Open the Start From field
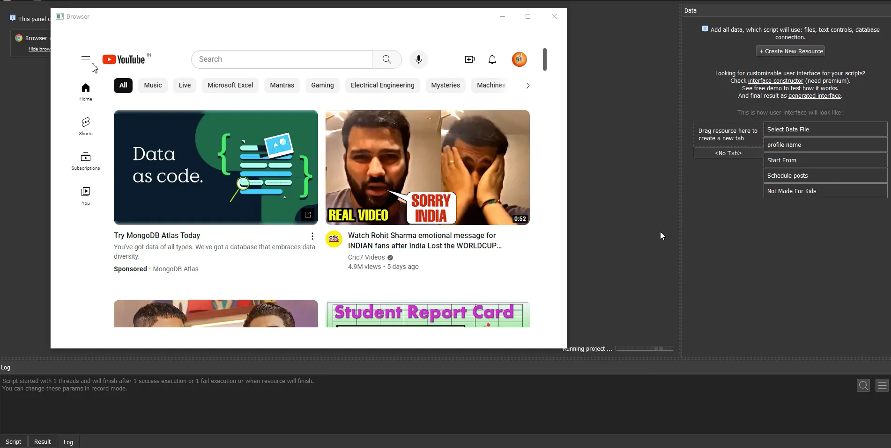Screen dimensions: 891x448 [825, 160]
